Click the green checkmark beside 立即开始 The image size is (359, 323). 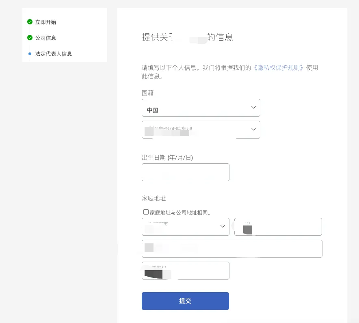click(30, 22)
